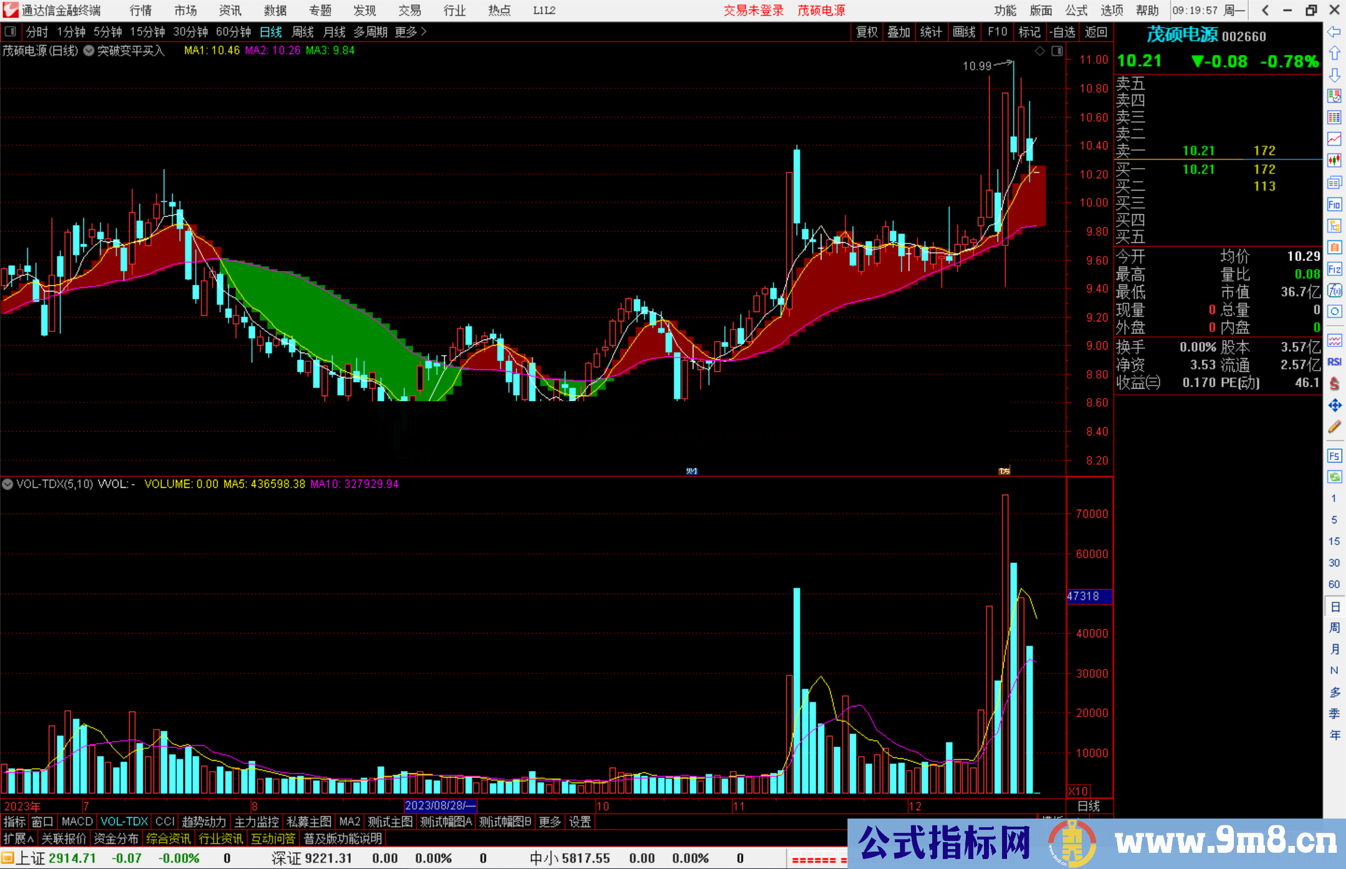Toggle the 突破变平买入 indicator round button
1346x869 pixels.
point(88,51)
